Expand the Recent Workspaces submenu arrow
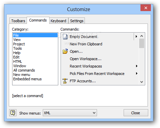This screenshot has width=160, height=128. [x=136, y=66]
